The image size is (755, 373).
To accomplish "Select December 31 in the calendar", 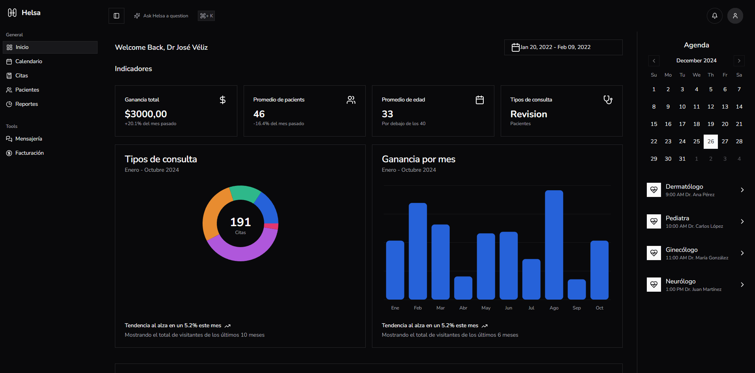I will click(x=682, y=159).
